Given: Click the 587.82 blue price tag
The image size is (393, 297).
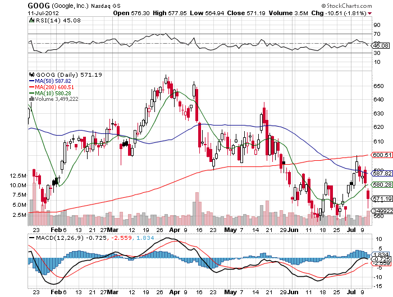Looking at the screenshot, I should click(382, 173).
